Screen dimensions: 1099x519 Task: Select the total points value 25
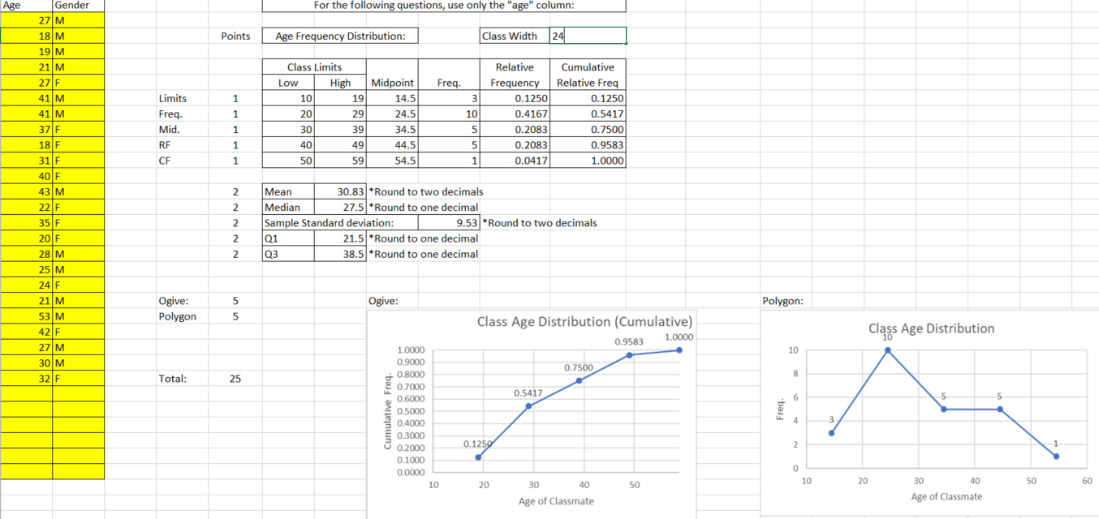[235, 379]
